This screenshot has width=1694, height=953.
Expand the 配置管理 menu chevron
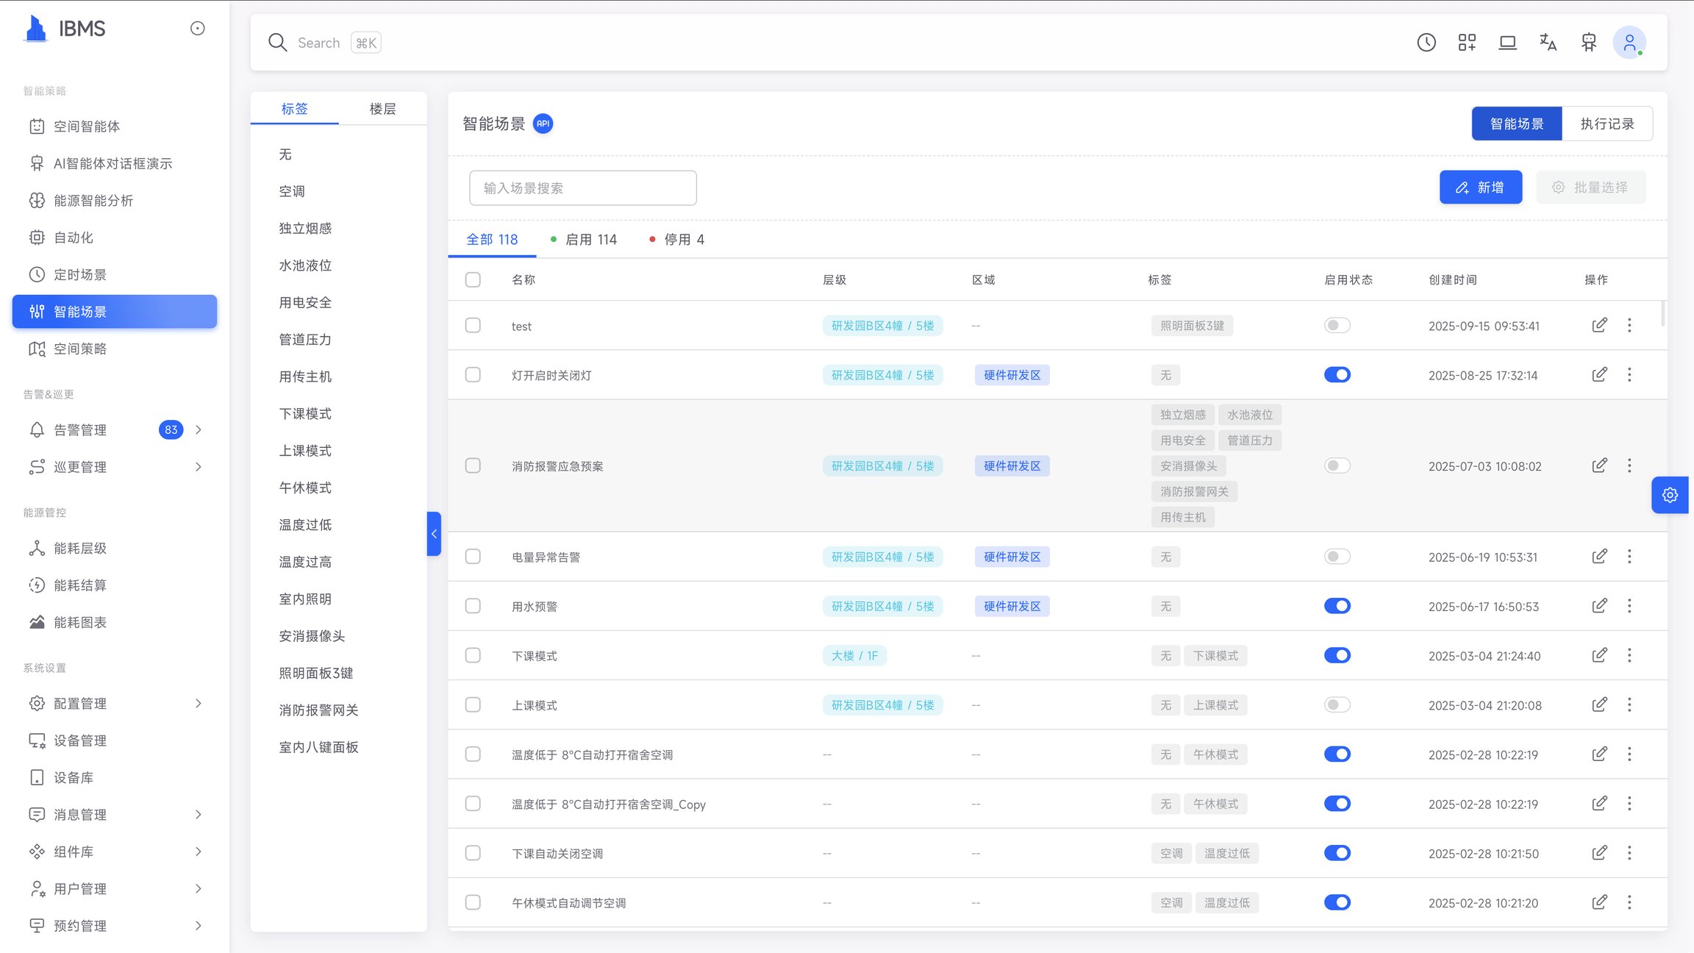tap(199, 704)
